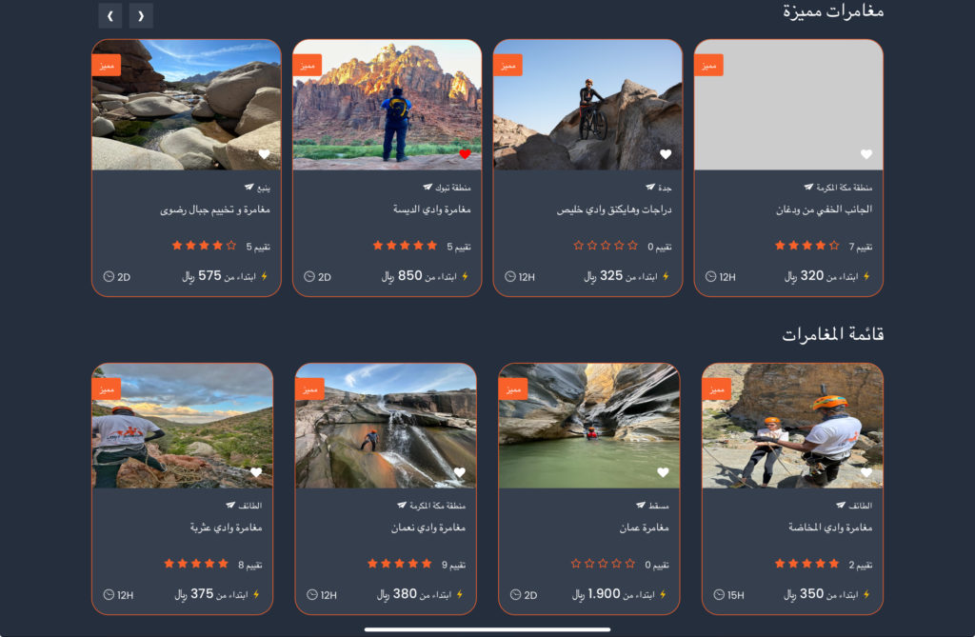
Task: Click the featured badge on 375 riyal card
Action: 107,388
